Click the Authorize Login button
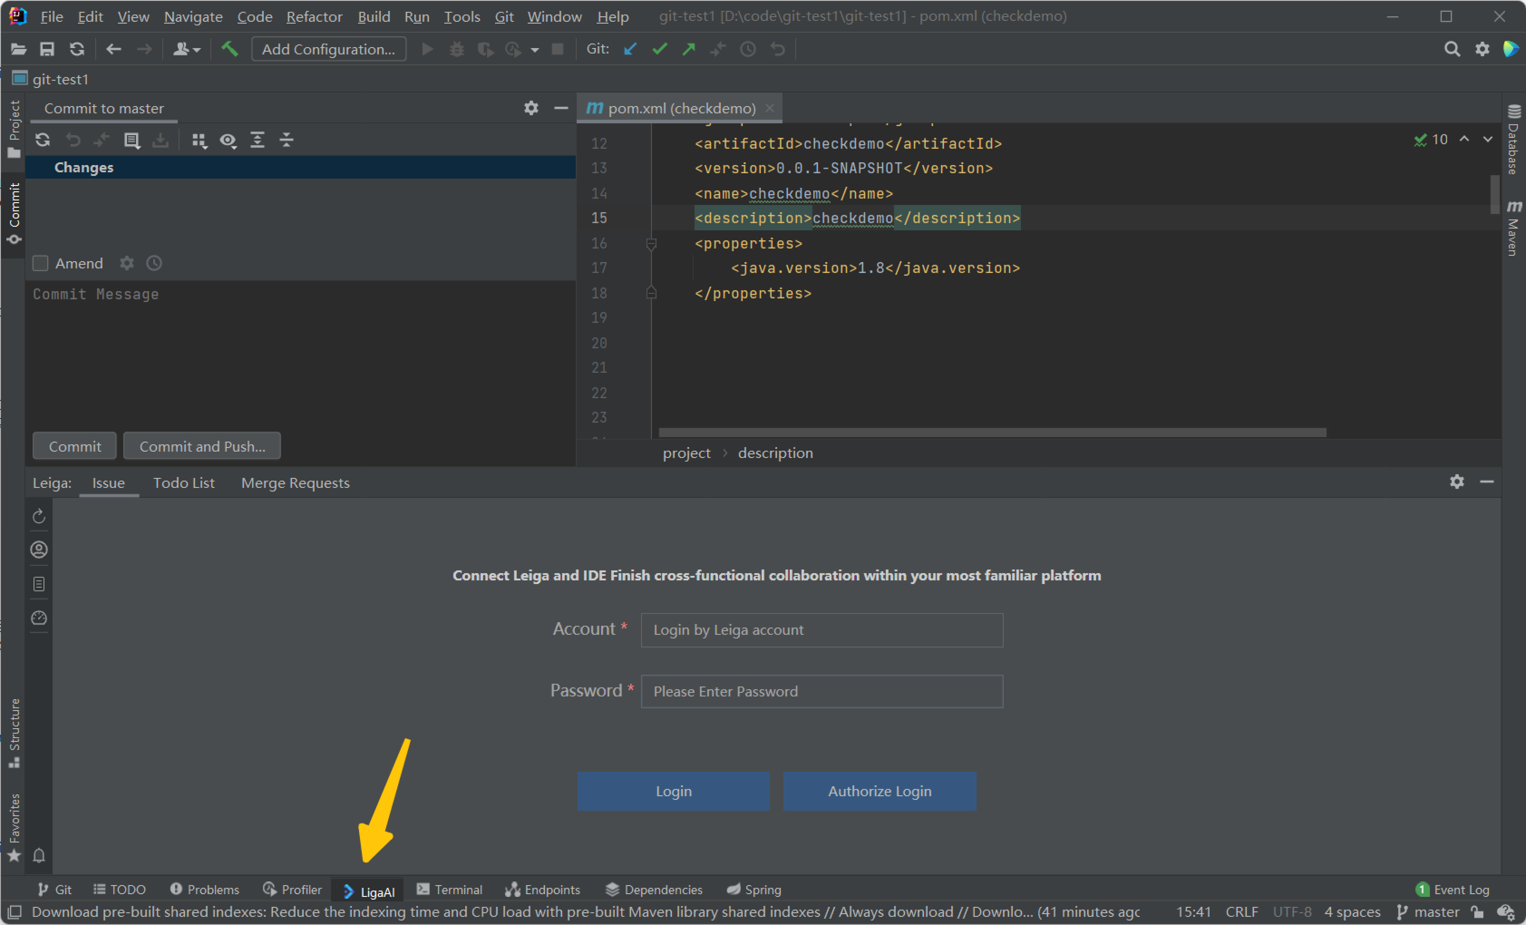 pyautogui.click(x=880, y=791)
